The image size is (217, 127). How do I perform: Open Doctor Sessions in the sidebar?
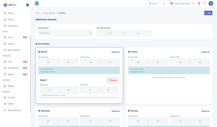tap(14, 50)
